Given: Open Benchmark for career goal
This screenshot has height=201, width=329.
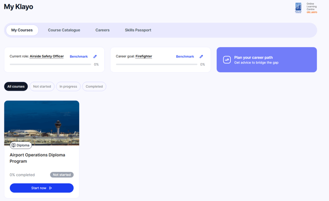Looking at the screenshot, I should [185, 56].
